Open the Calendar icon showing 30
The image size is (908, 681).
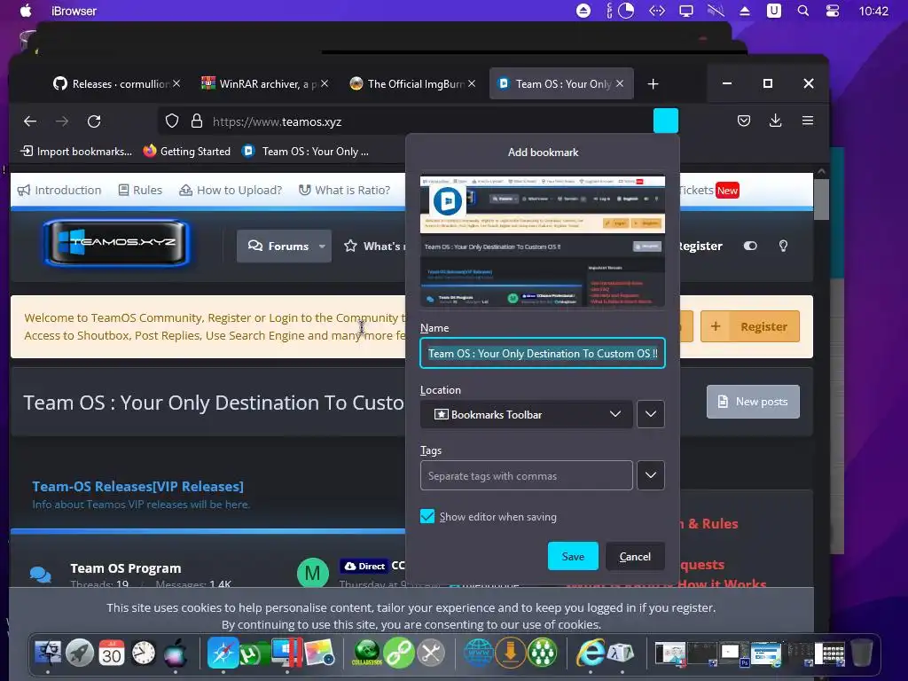(111, 654)
